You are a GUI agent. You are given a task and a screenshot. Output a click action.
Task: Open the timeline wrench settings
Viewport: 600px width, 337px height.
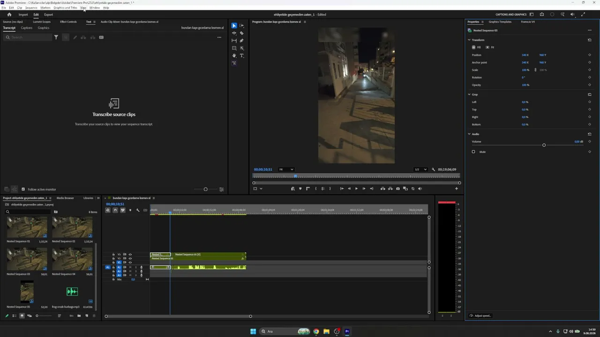pyautogui.click(x=138, y=210)
